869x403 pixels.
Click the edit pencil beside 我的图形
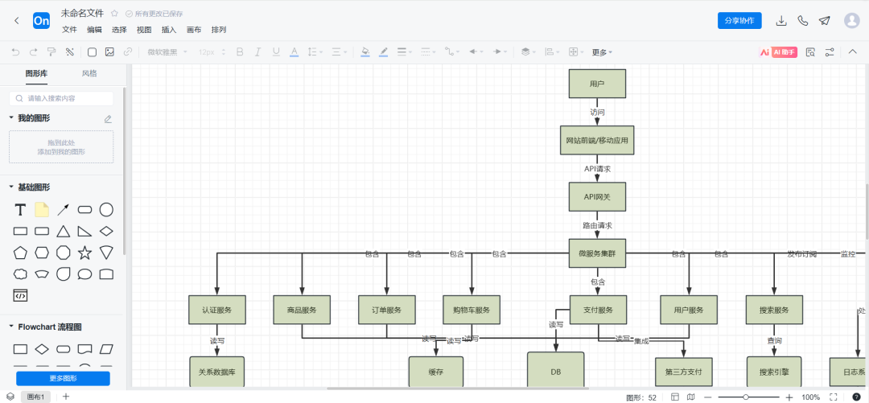click(x=108, y=118)
